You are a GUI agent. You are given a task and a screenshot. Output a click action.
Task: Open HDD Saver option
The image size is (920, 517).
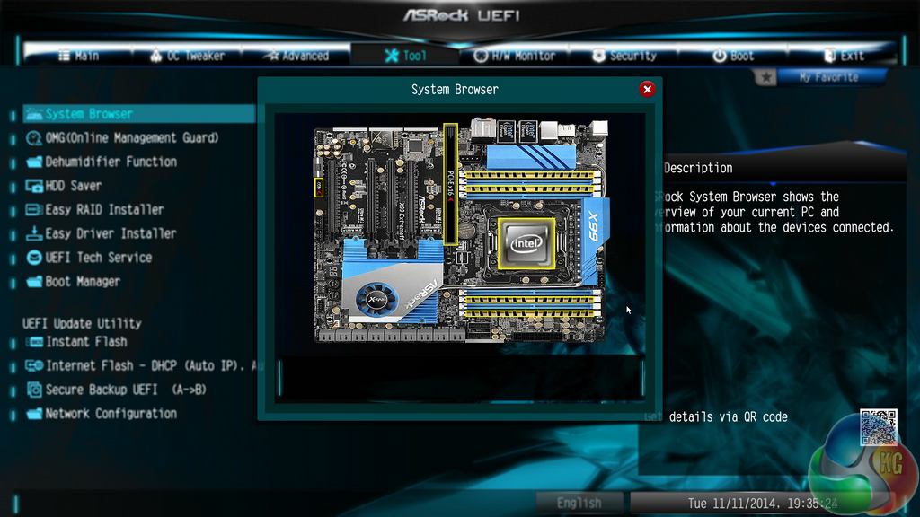click(64, 186)
